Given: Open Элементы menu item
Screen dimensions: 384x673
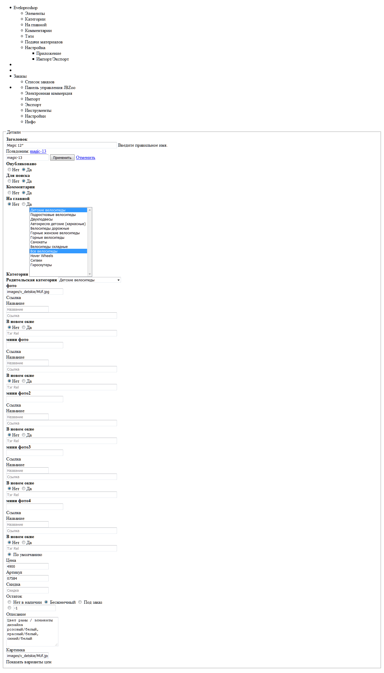Looking at the screenshot, I should click(x=35, y=13).
